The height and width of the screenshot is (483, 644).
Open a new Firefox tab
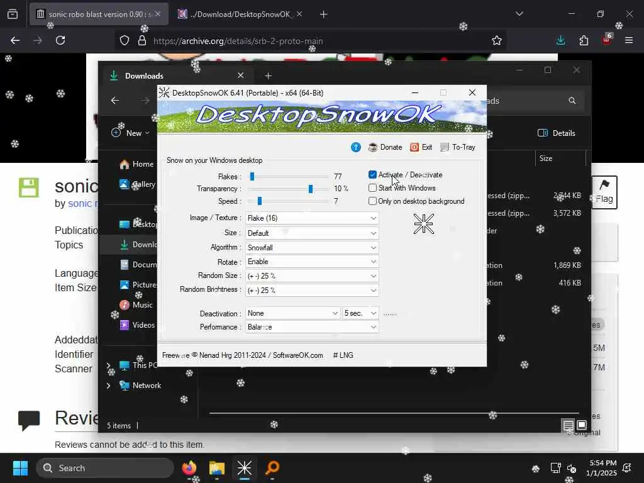324,14
